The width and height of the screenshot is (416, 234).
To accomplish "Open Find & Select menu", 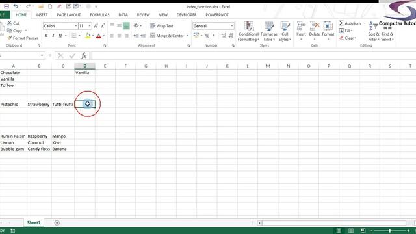I will point(387,31).
